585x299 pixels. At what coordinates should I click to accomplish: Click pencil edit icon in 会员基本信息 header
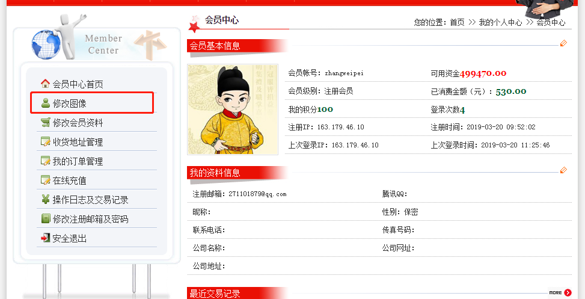[x=563, y=43]
